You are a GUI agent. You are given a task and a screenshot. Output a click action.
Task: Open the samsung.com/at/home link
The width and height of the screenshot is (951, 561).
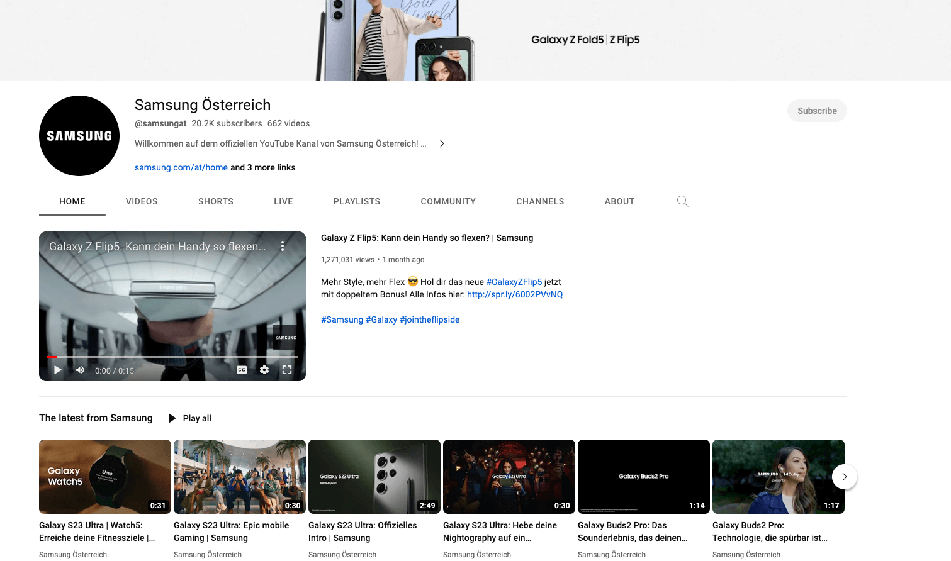181,167
